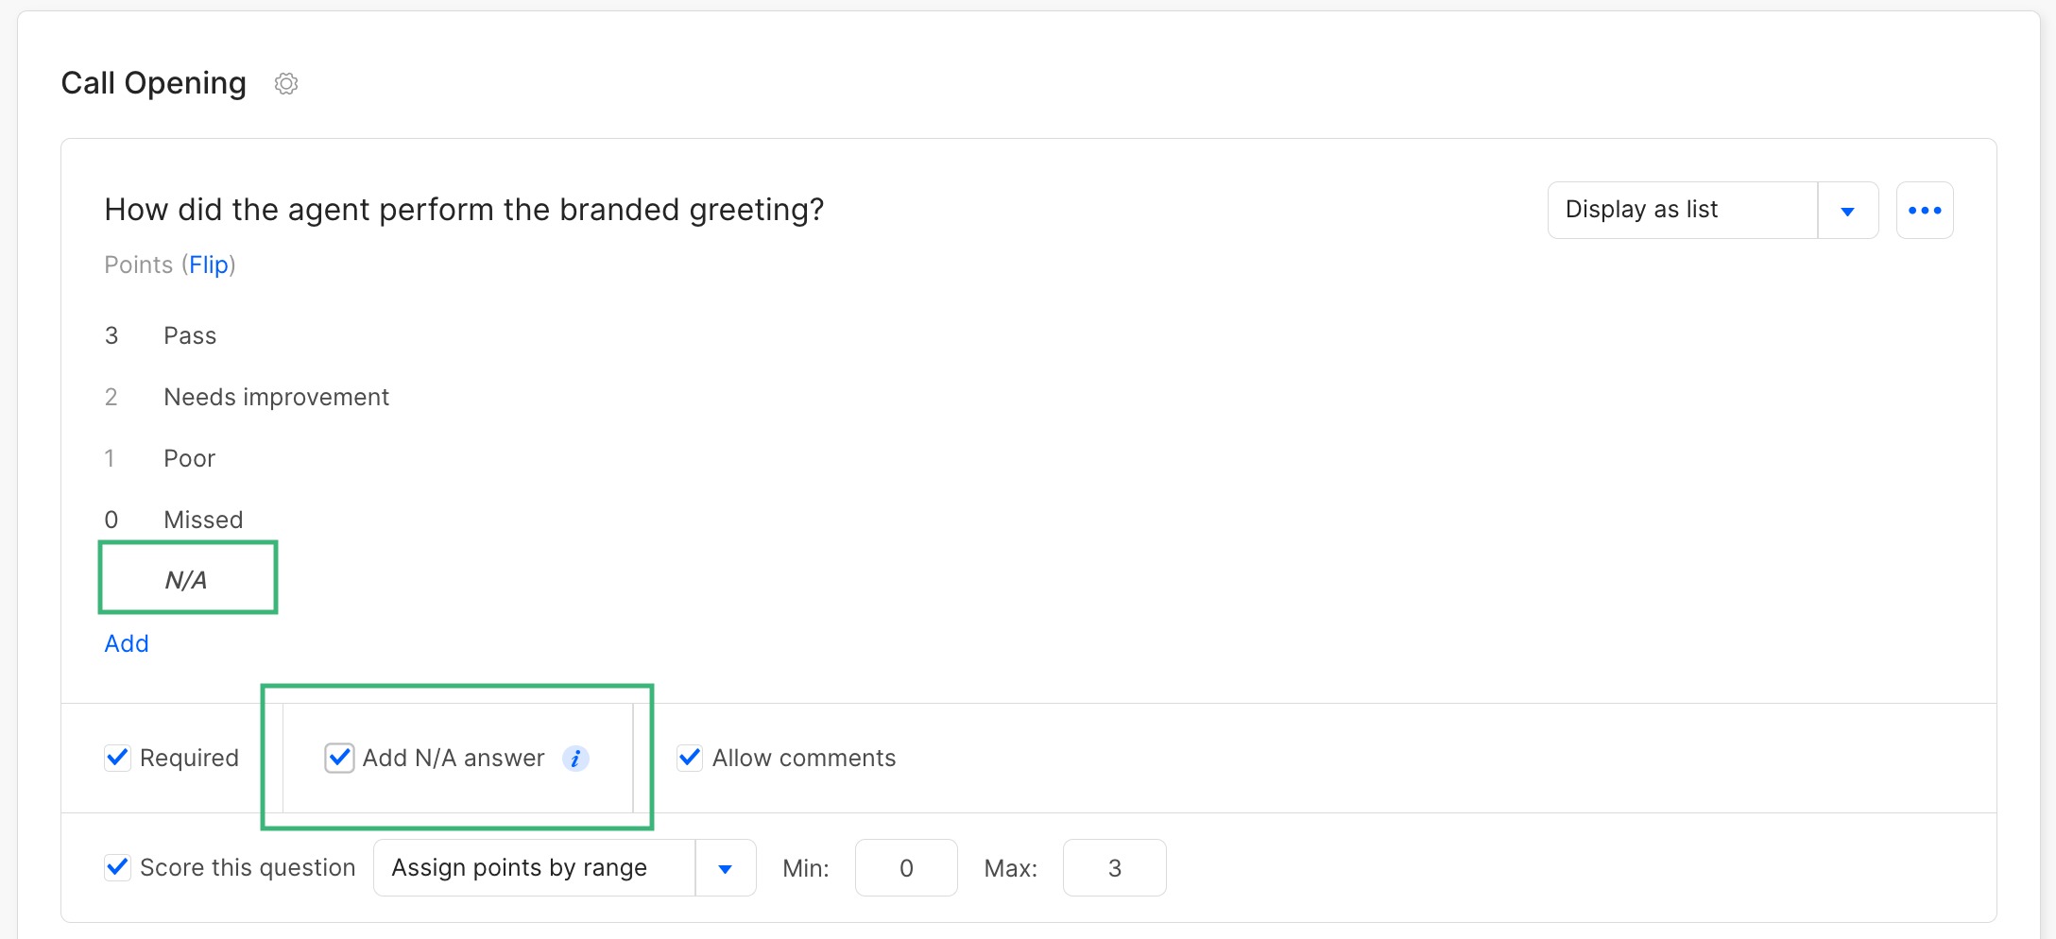Click the Min points input field
Screen dimensions: 2056x939
tap(905, 868)
